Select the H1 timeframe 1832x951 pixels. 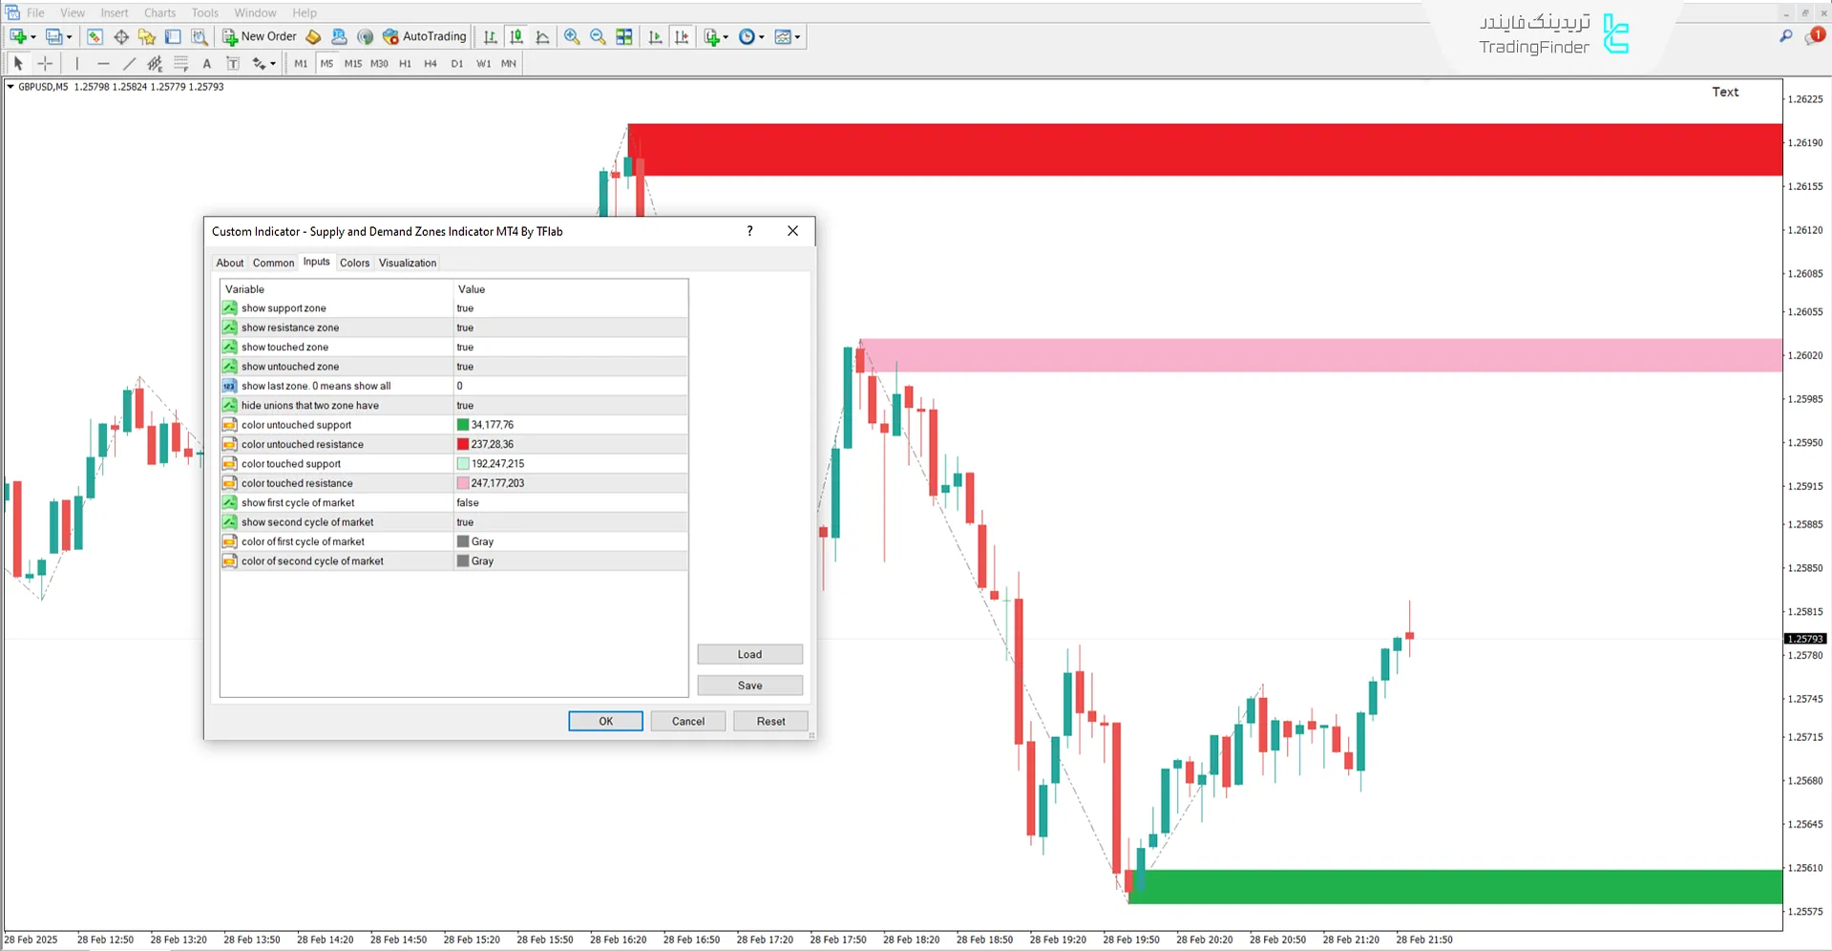click(405, 63)
